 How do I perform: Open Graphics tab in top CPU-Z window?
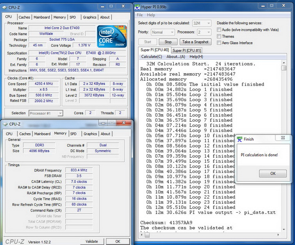(x=90, y=17)
